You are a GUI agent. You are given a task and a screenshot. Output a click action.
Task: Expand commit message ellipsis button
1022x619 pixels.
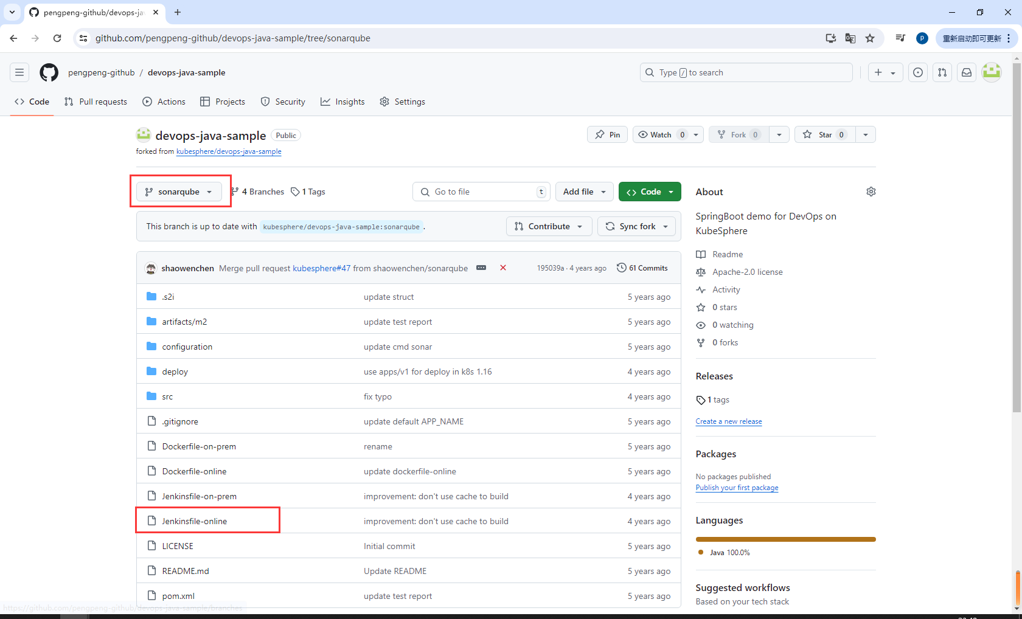point(481,268)
